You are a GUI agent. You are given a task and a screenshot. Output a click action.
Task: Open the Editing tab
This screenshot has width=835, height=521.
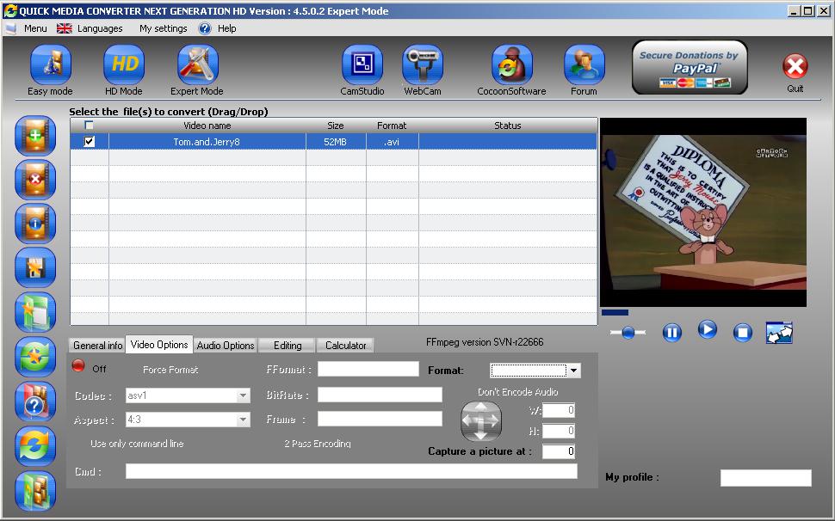tap(288, 346)
